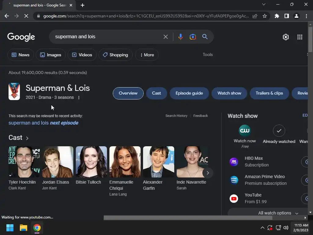Click the vertical scrollbar thumb
Screen dimensions: 313x235
point(310,39)
